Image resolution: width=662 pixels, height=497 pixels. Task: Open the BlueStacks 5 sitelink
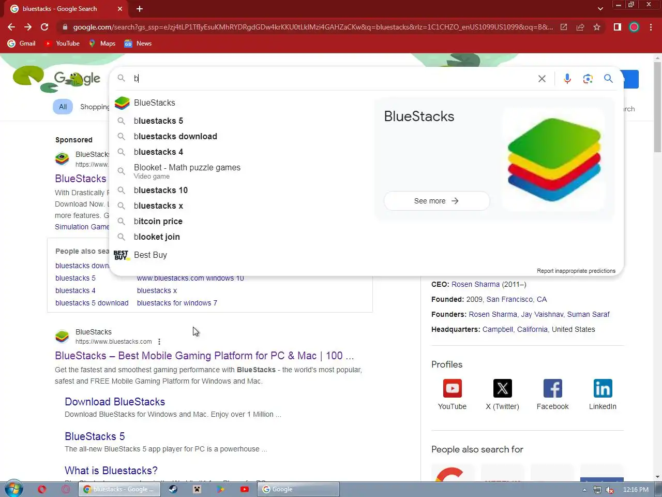[95, 436]
